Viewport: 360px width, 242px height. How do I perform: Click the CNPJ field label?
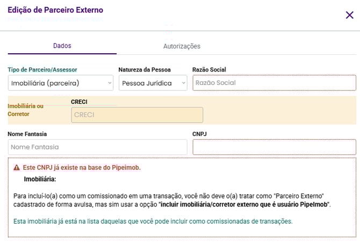pyautogui.click(x=200, y=134)
